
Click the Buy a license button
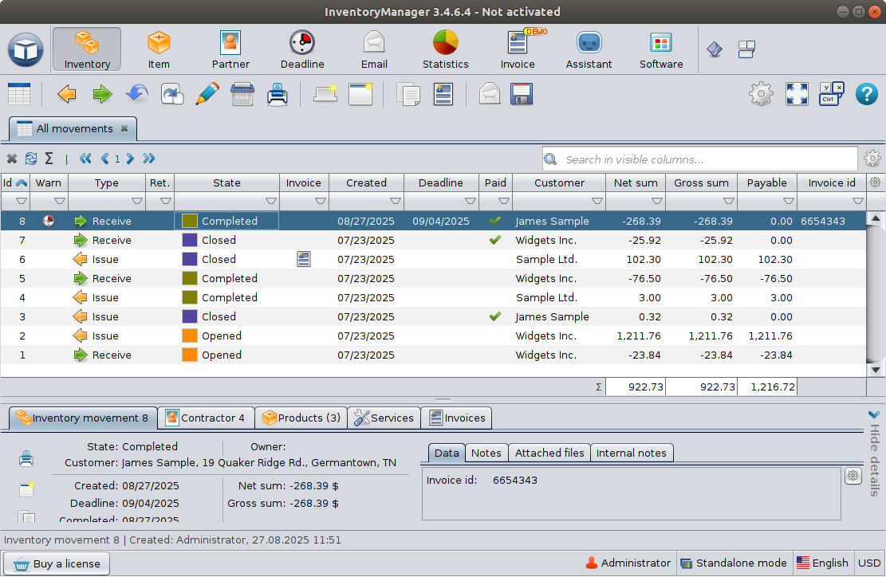[x=57, y=563]
